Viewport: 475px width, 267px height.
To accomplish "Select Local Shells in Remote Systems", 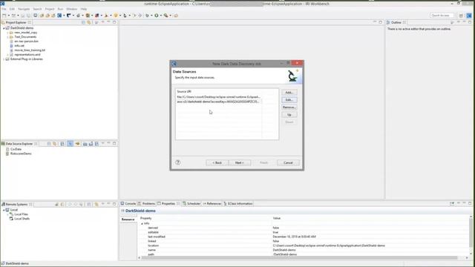I will pos(22,219).
